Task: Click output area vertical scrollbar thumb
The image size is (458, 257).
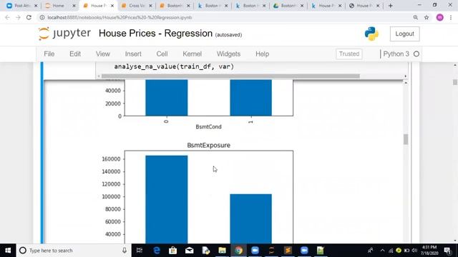Action: (406, 139)
